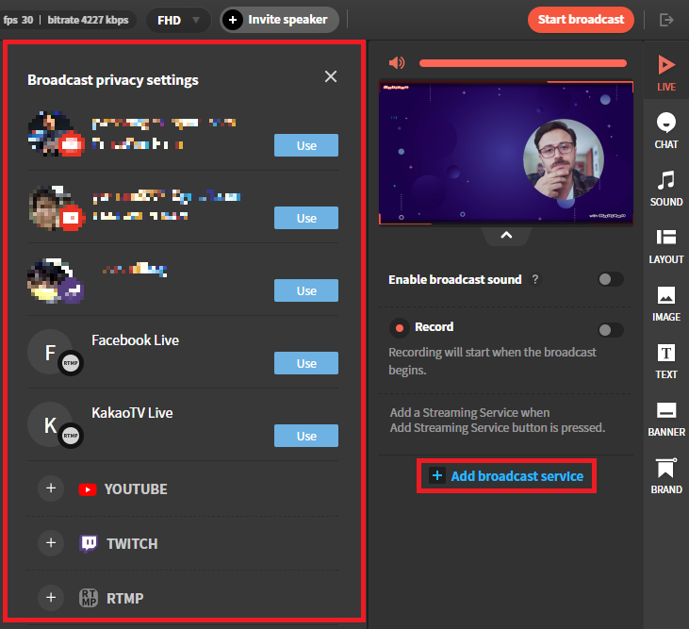Click Use for the first YouTube channel

click(x=306, y=145)
